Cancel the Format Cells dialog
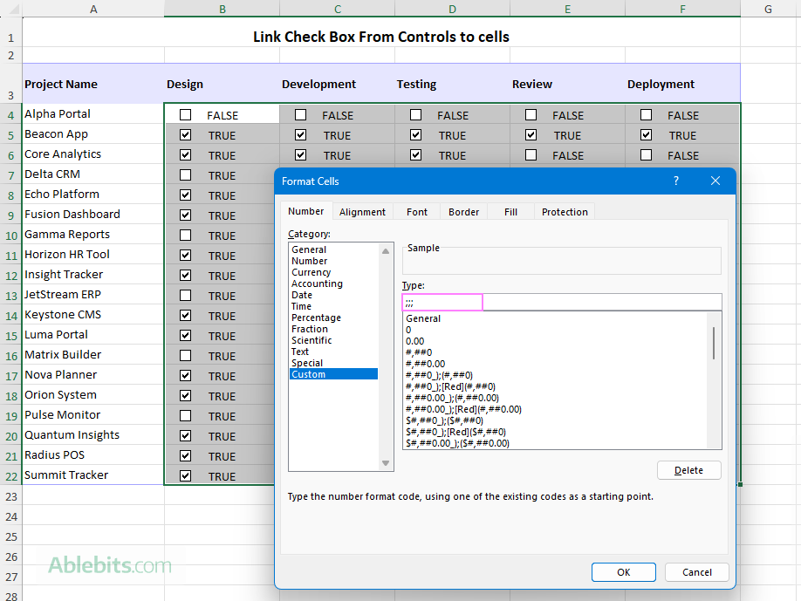This screenshot has width=801, height=601. [x=696, y=572]
